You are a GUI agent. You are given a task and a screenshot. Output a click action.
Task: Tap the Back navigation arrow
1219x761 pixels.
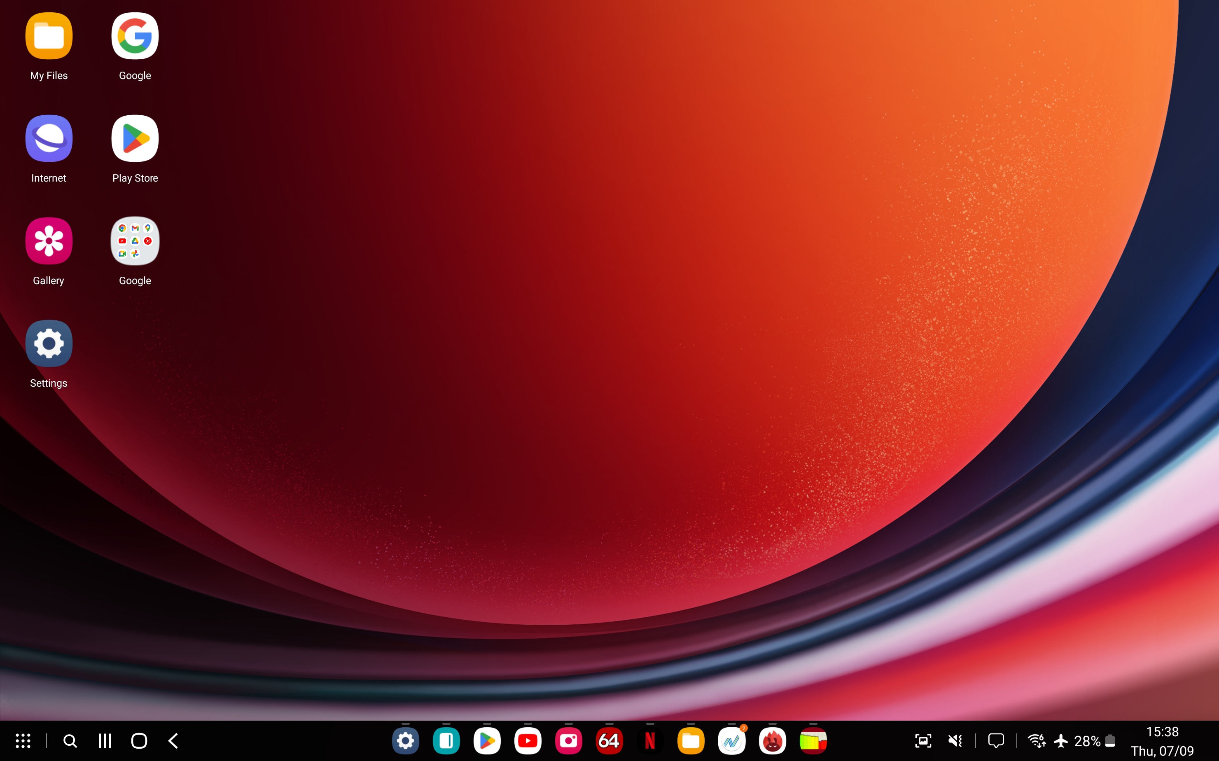pos(173,741)
